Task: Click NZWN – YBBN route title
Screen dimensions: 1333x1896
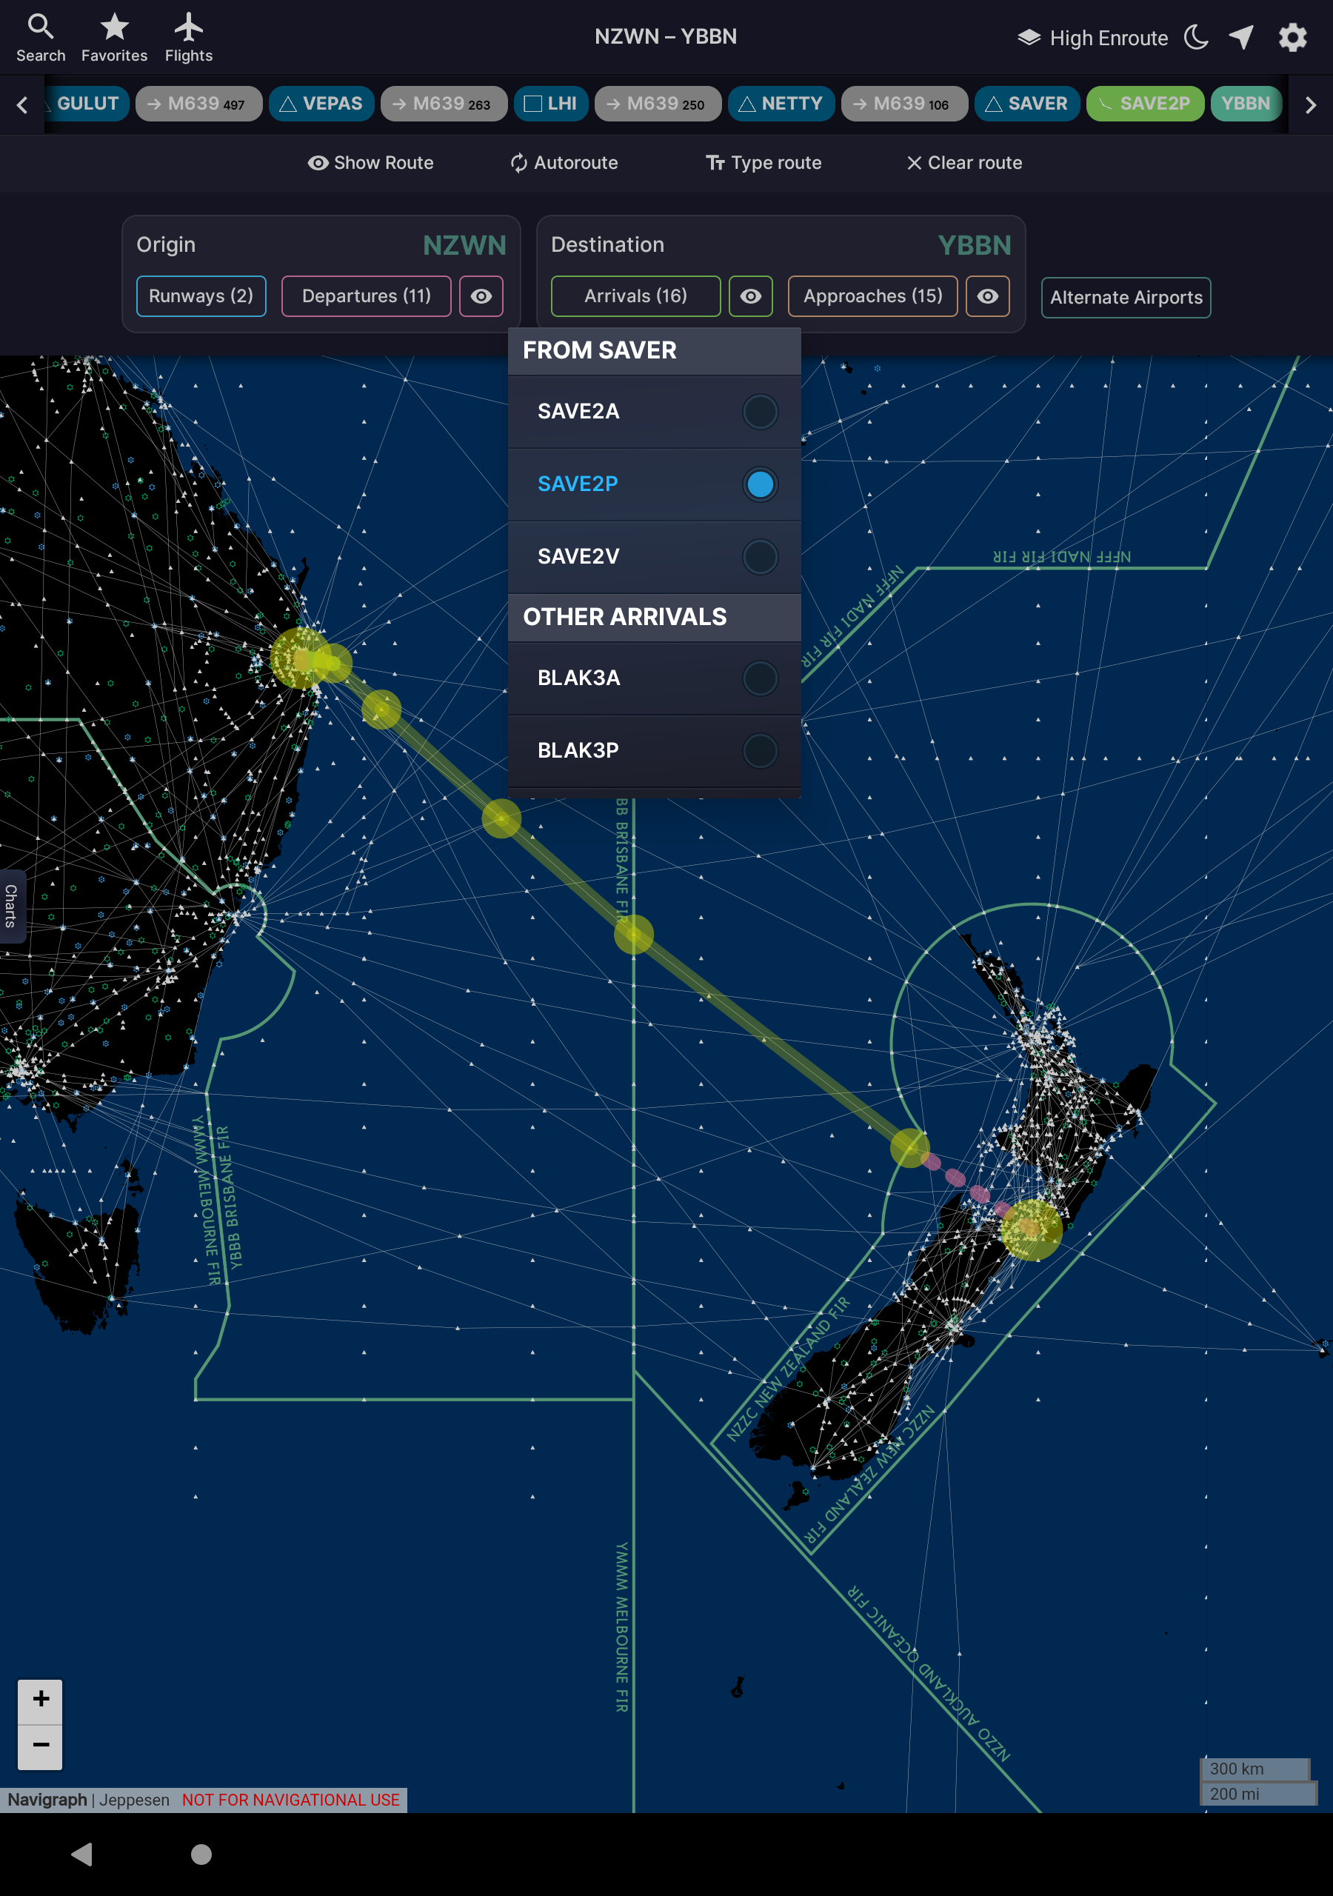Action: pos(666,36)
